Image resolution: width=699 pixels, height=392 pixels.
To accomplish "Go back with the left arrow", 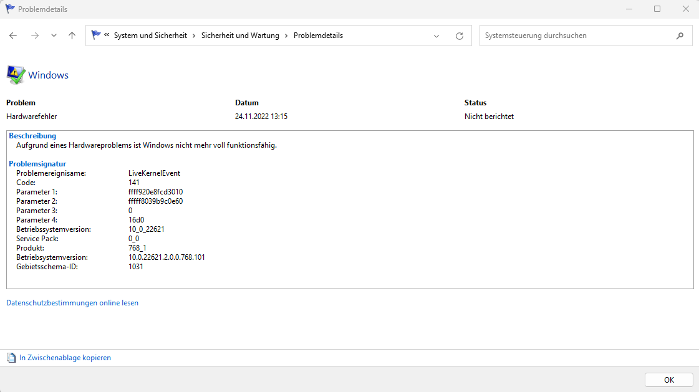I will coord(13,36).
